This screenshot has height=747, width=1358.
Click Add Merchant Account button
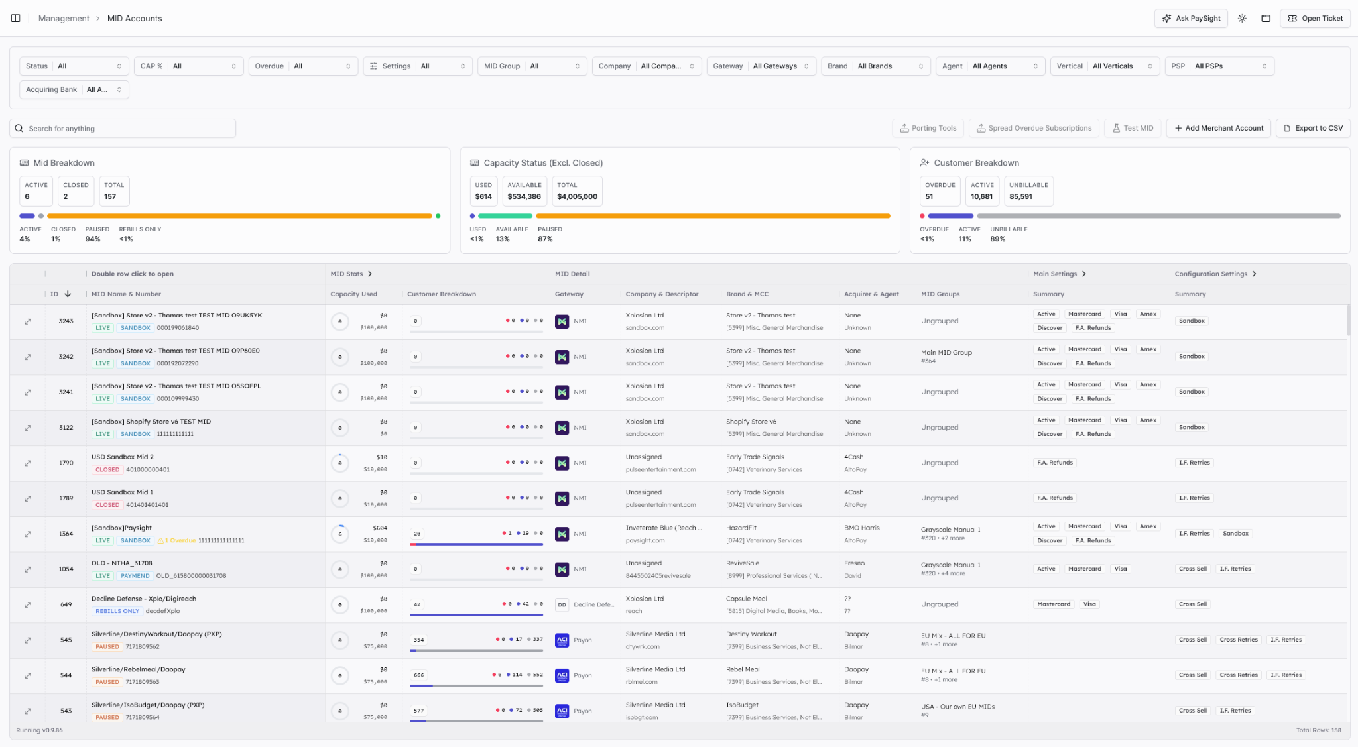point(1219,128)
